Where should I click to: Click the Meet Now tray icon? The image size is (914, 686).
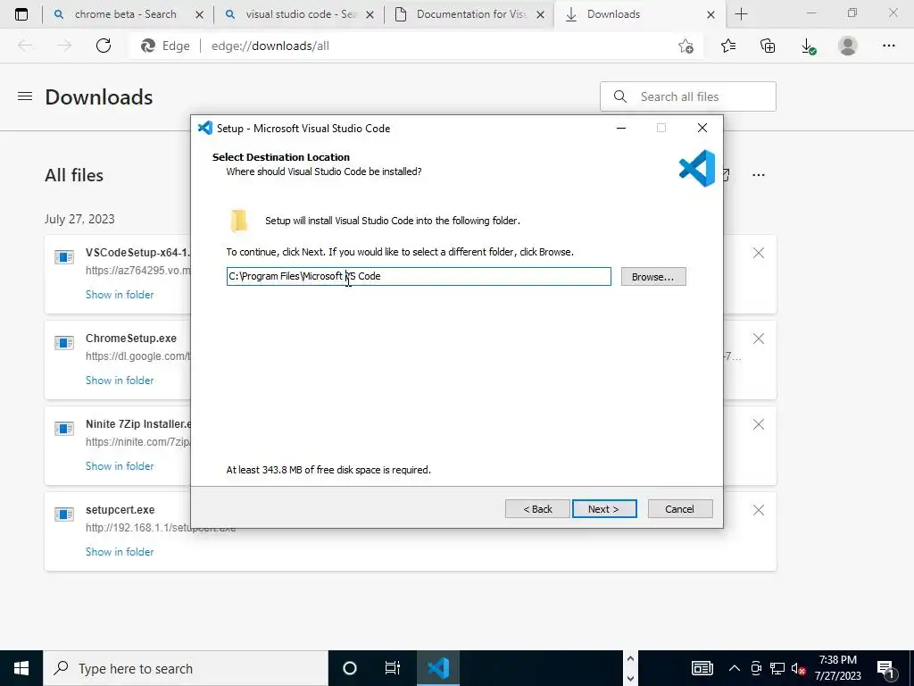coord(756,668)
